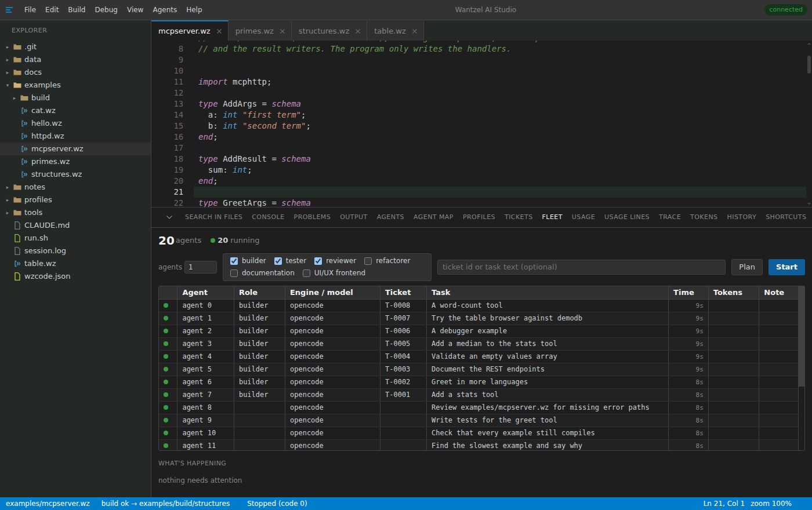Screen dimensions: 812x510
Task: Focus the ticket id or task text field
Action: coord(581,267)
